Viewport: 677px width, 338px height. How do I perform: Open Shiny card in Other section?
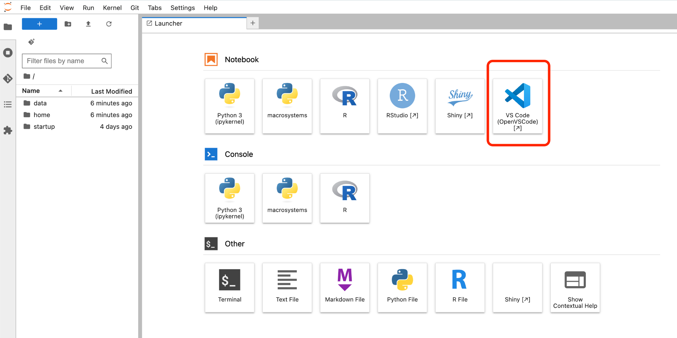(517, 288)
